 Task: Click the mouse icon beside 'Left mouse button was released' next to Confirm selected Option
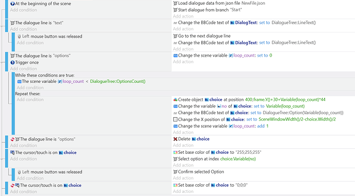tap(19, 172)
